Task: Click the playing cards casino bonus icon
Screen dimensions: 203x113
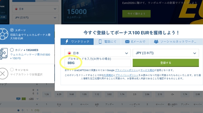Action: (x=4, y=54)
